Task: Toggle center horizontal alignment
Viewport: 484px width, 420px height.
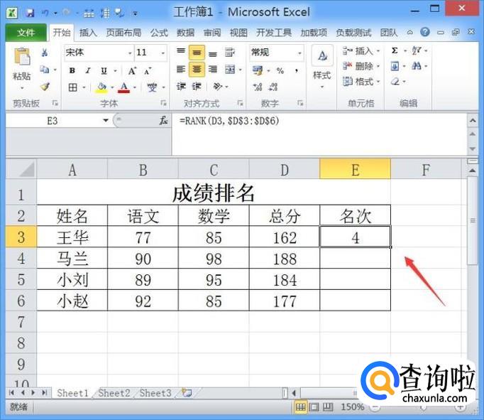Action: (x=197, y=69)
